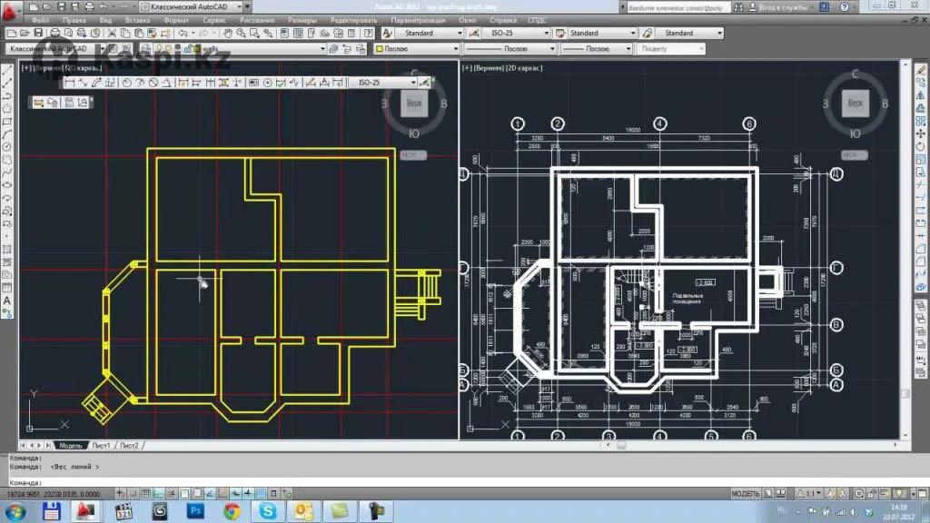Click Верх face on right viewport ViewCube
The width and height of the screenshot is (930, 523).
coord(855,104)
